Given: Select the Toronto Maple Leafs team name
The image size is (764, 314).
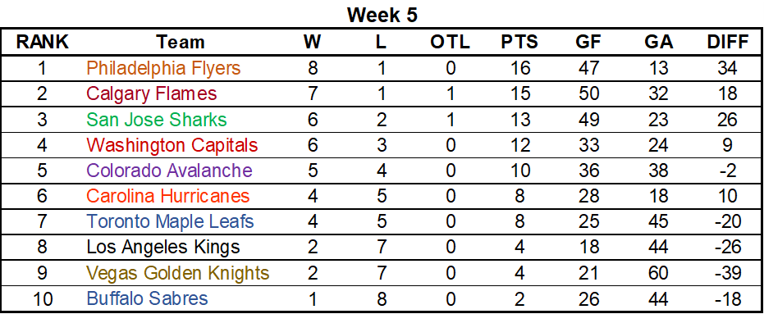Looking at the screenshot, I should pyautogui.click(x=170, y=222).
